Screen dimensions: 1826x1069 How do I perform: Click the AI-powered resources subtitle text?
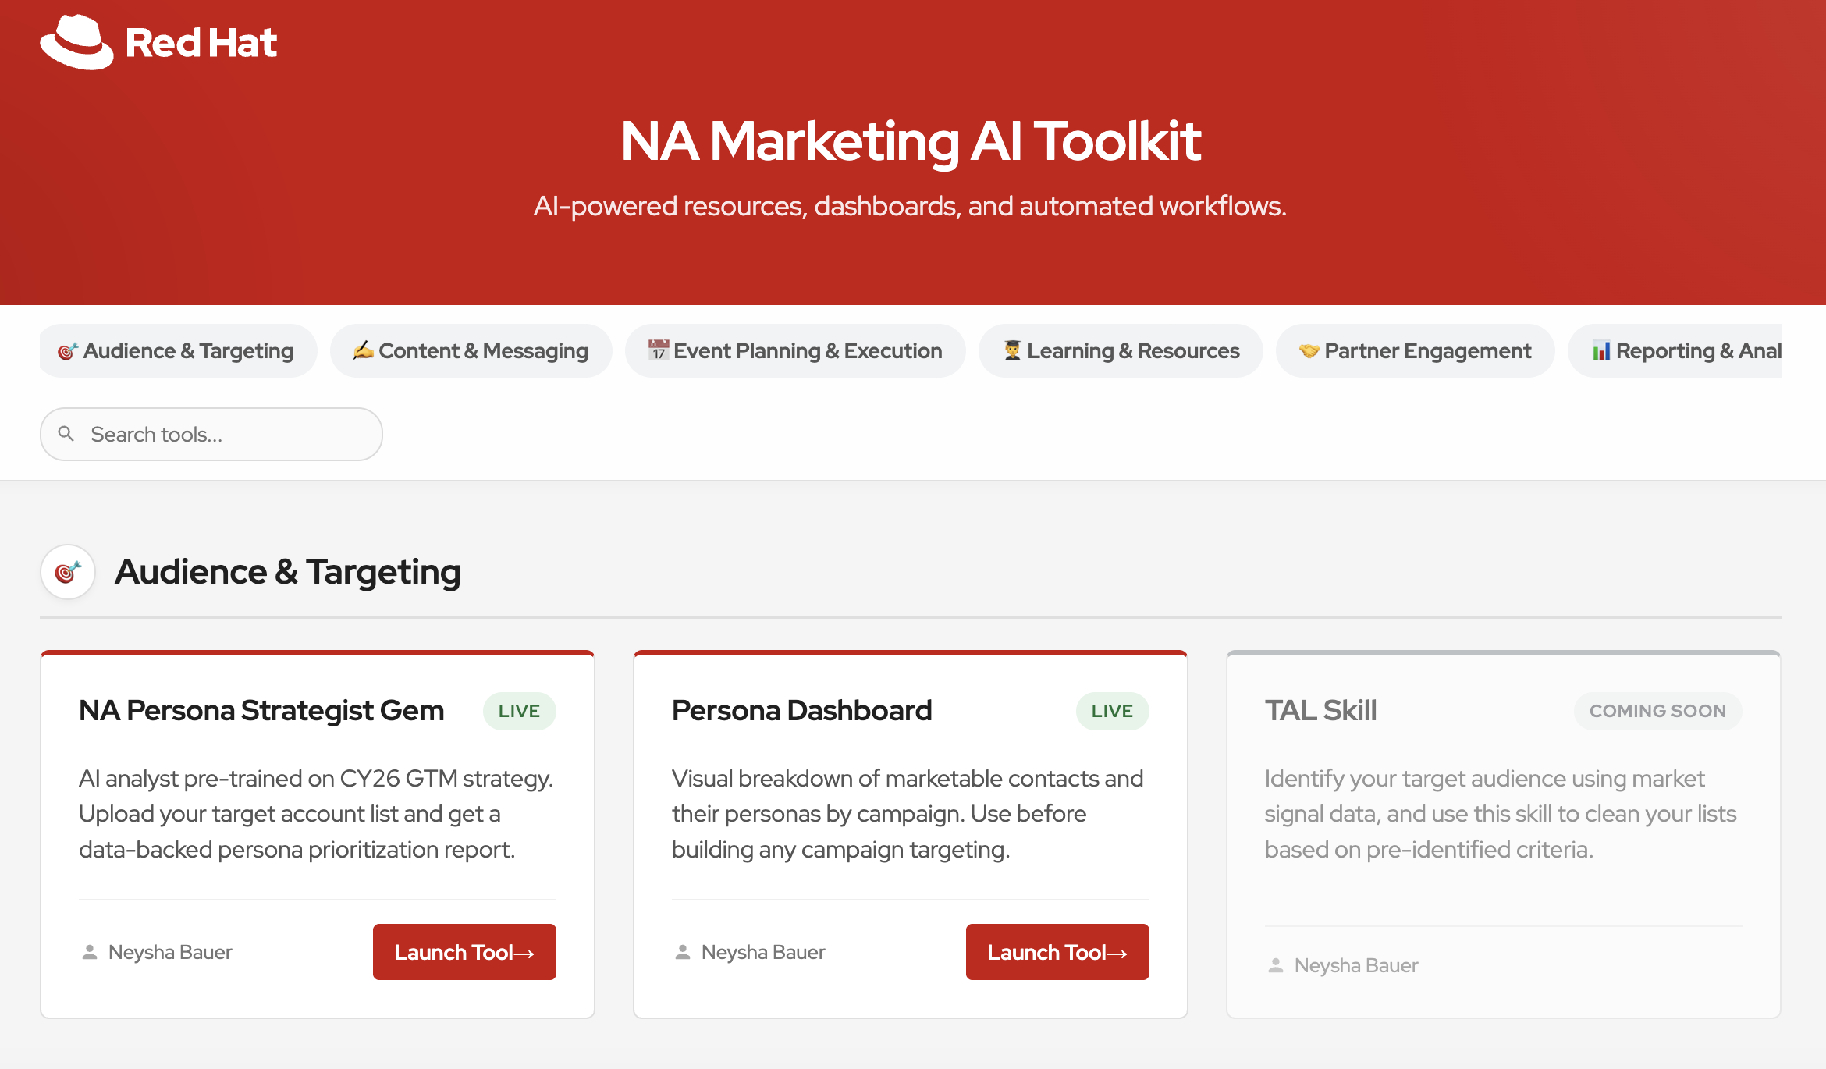tap(911, 206)
